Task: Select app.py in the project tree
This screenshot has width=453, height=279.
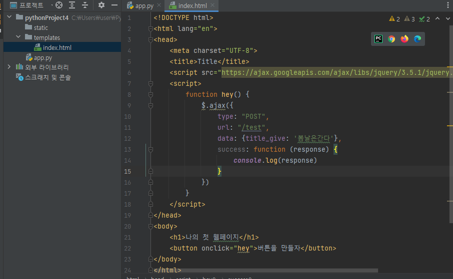Action: [x=39, y=58]
